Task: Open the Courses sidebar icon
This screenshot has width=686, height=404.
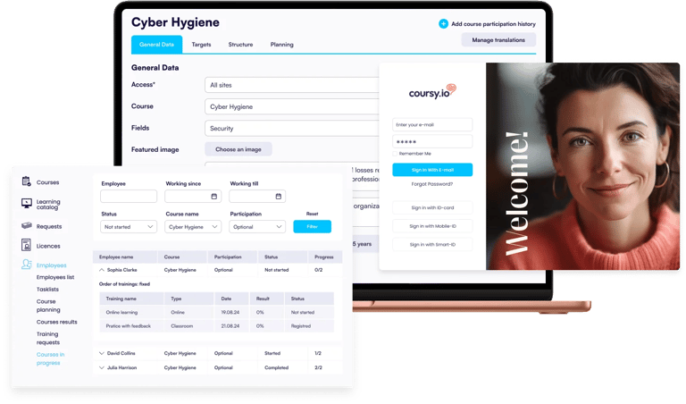Action: click(x=26, y=181)
